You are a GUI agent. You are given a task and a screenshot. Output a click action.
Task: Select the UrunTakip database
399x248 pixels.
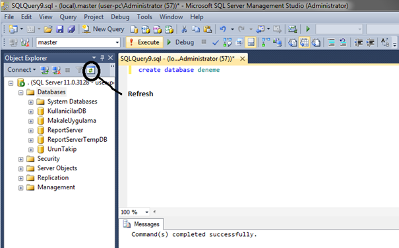pos(62,149)
